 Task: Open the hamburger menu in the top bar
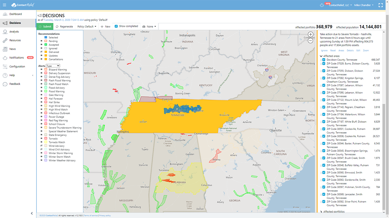tap(5, 5)
